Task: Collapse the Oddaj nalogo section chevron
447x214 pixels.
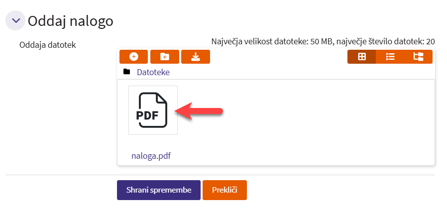Action: (15, 21)
